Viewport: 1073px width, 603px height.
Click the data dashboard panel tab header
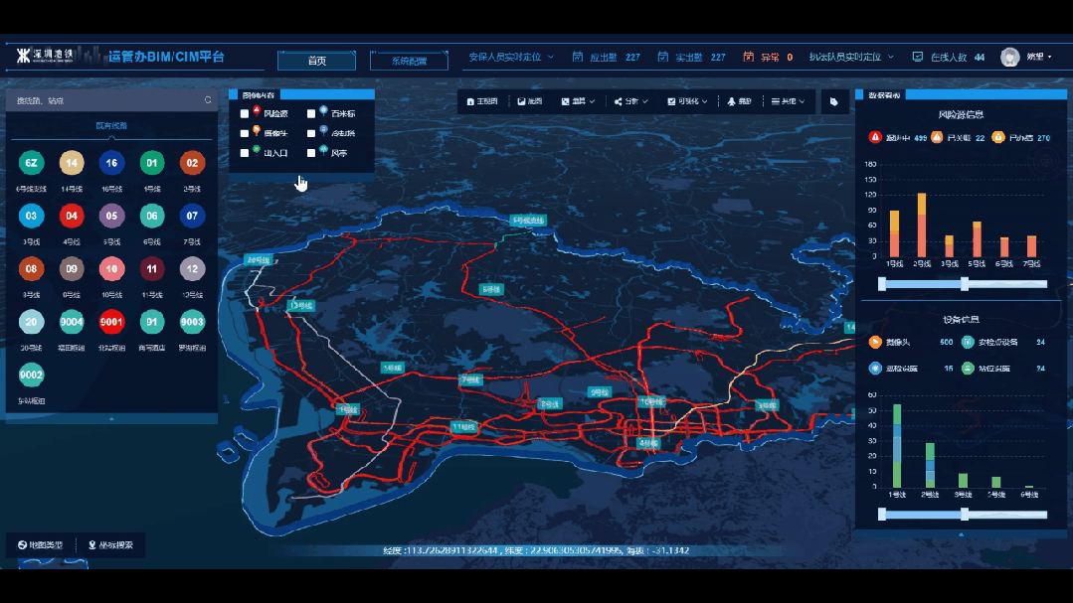[884, 95]
